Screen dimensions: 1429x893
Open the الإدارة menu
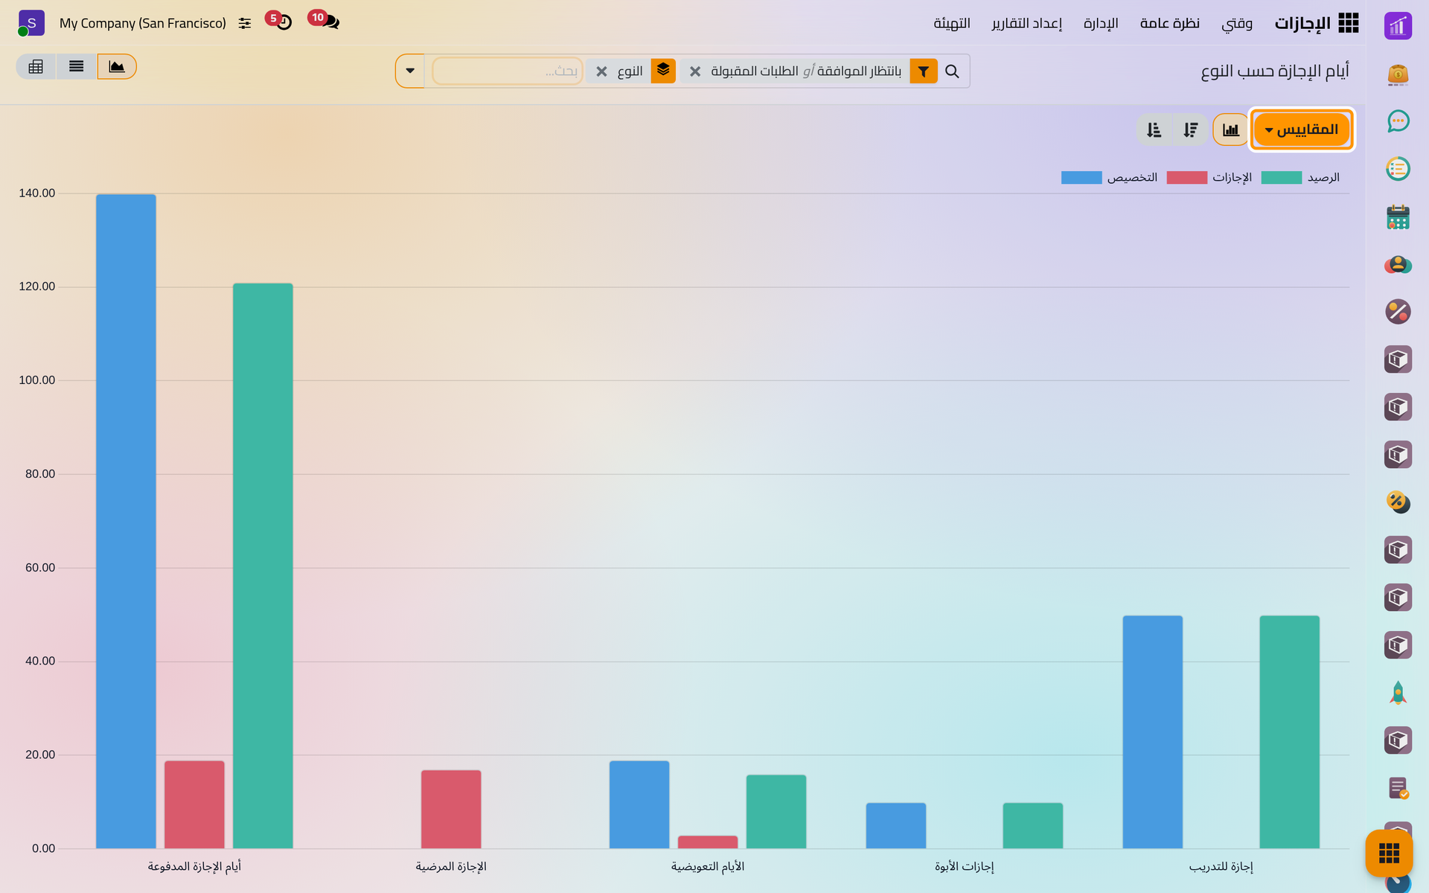(x=1101, y=23)
